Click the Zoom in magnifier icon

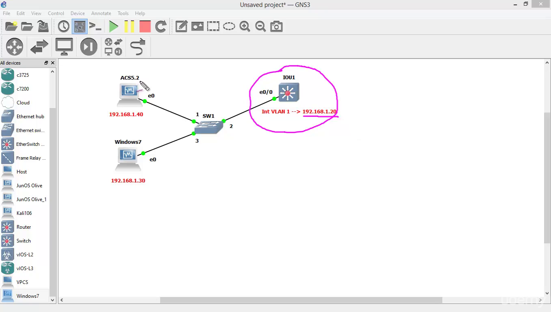pyautogui.click(x=245, y=26)
